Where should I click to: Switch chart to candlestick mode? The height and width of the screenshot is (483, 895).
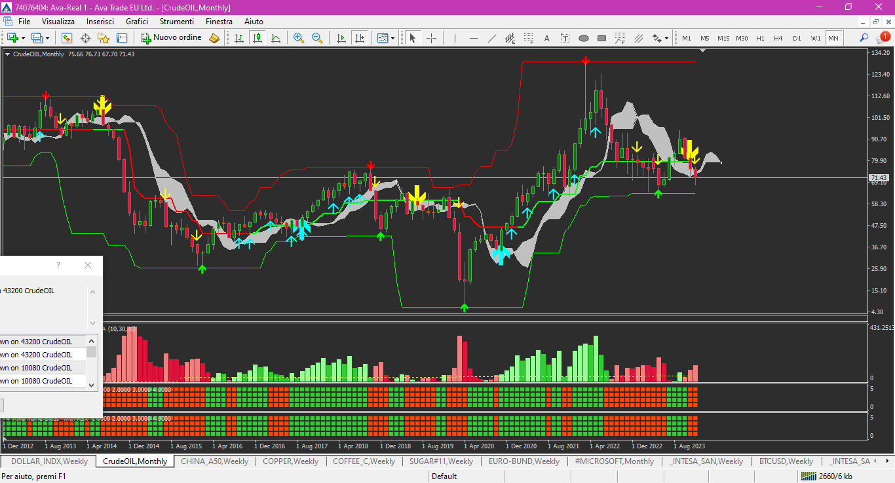click(257, 38)
